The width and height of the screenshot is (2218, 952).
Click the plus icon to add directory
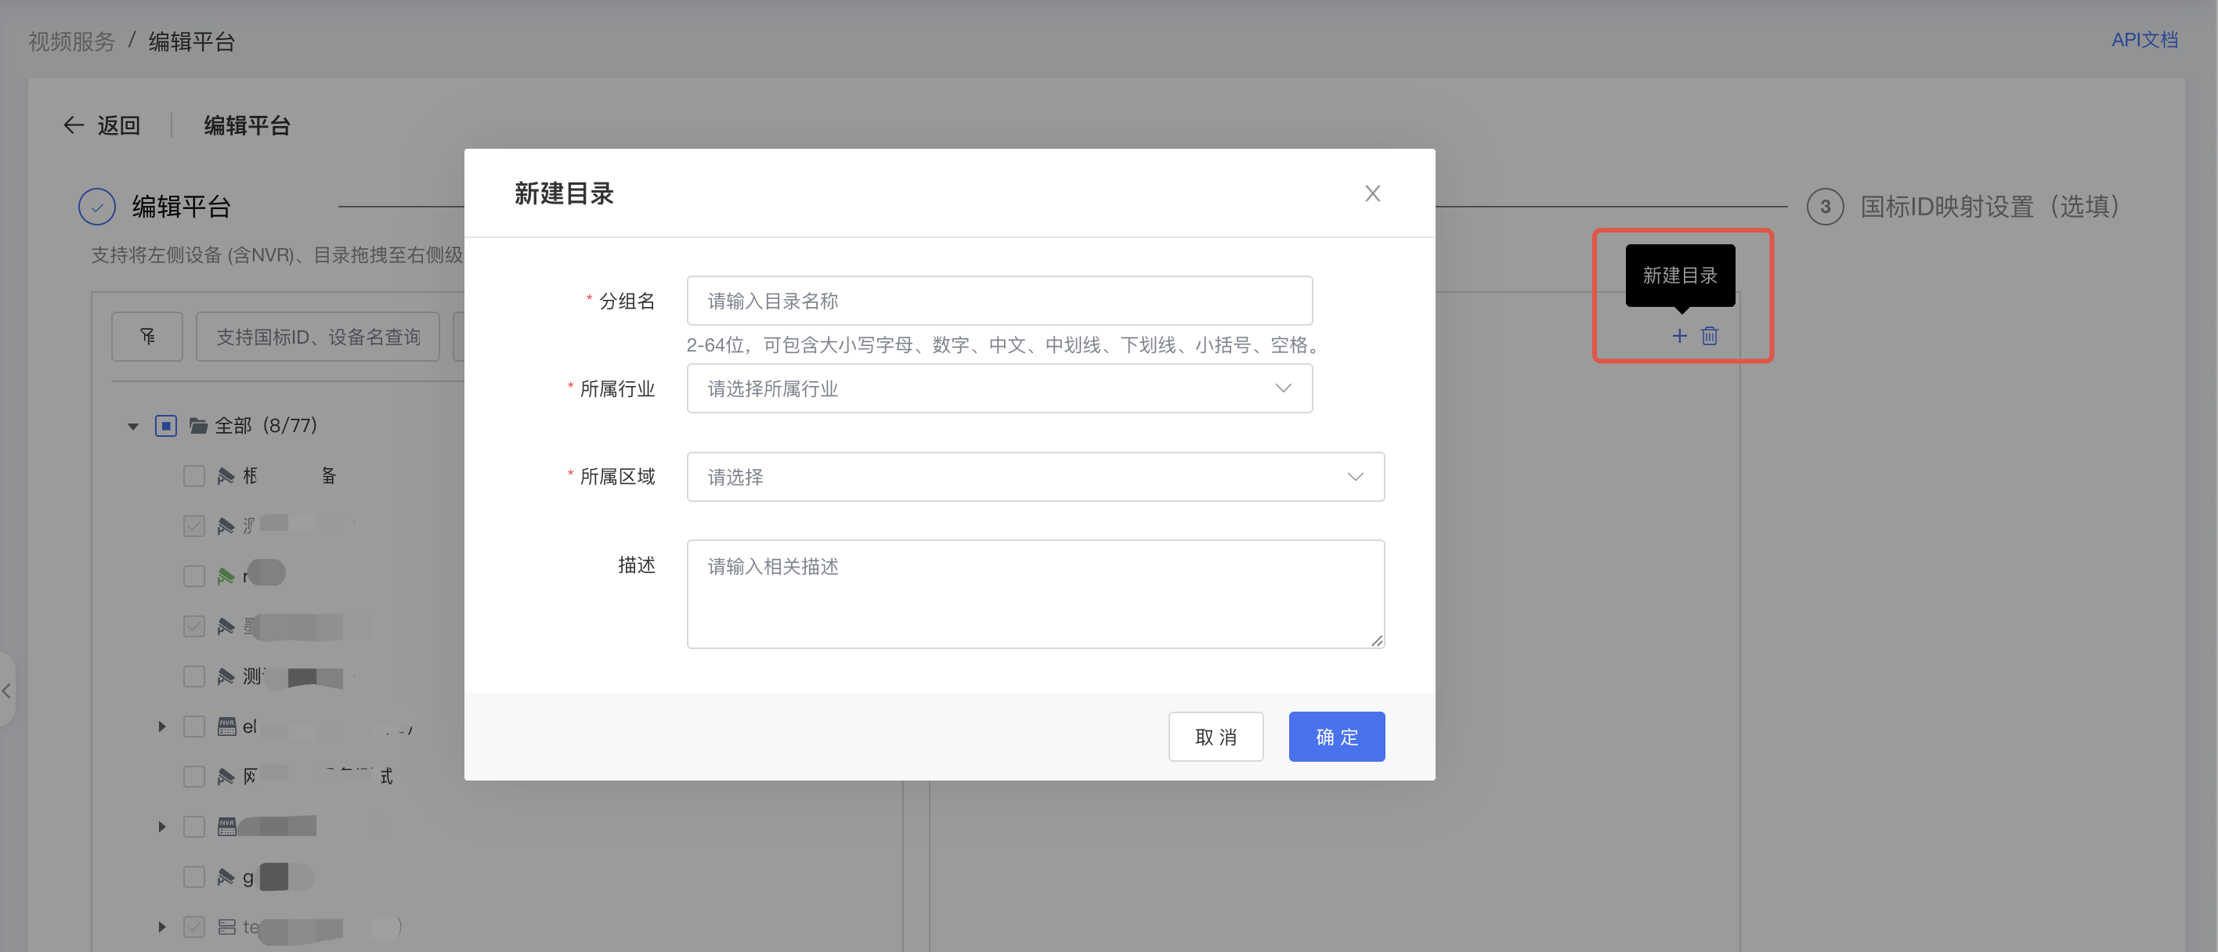[1679, 336]
